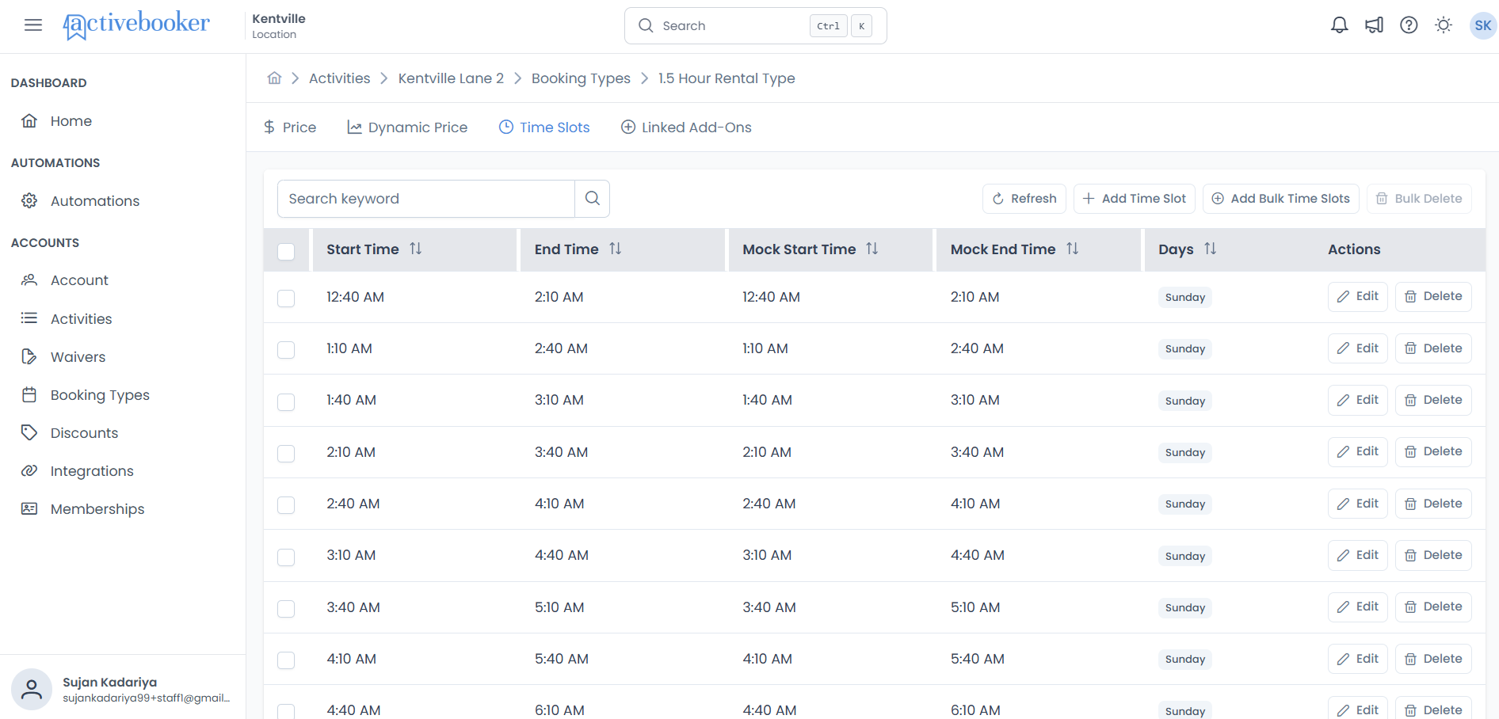Click the search magnifier button beside keyword field
Viewport: 1499px width, 719px height.
tap(592, 199)
